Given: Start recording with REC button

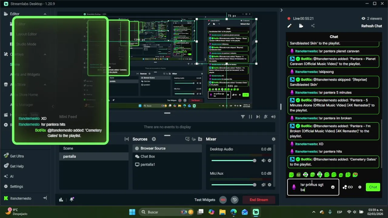Looking at the screenshot, I should point(223,200).
